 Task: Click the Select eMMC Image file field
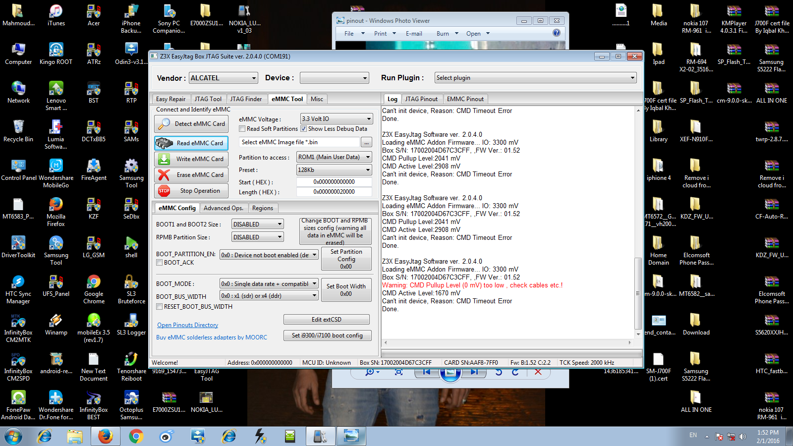click(x=299, y=142)
